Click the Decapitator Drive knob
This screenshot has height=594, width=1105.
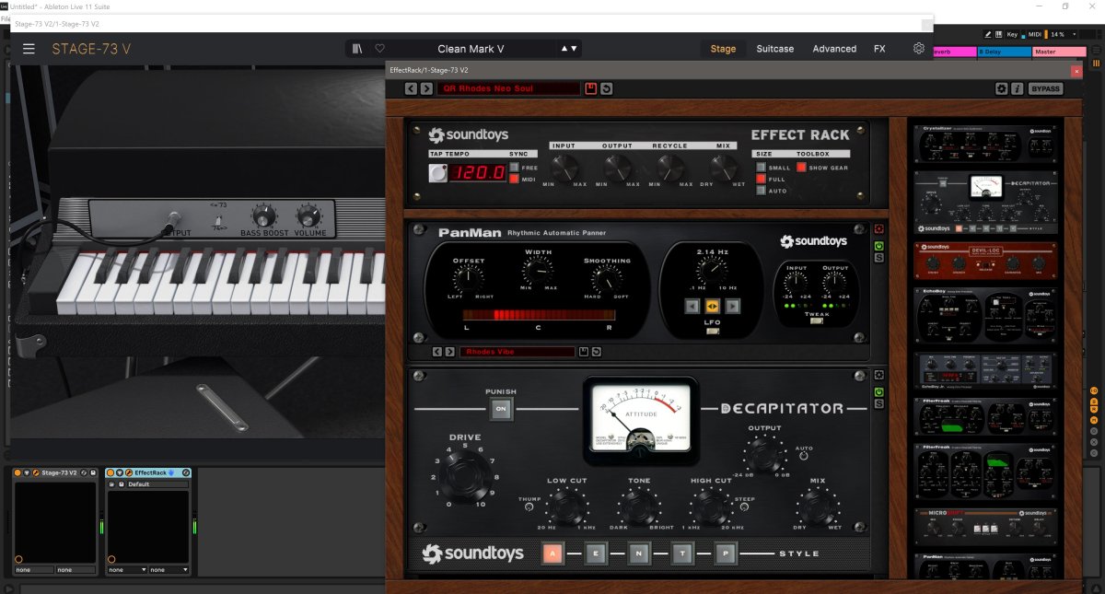pyautogui.click(x=466, y=476)
